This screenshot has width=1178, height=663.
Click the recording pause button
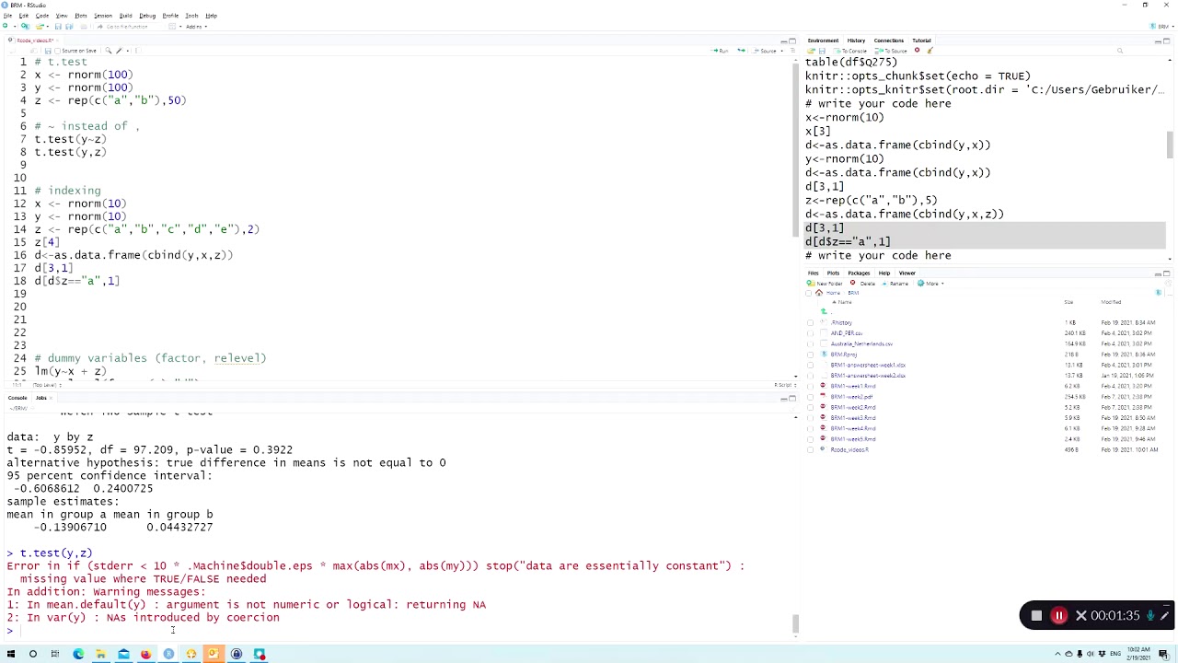coord(1059,616)
